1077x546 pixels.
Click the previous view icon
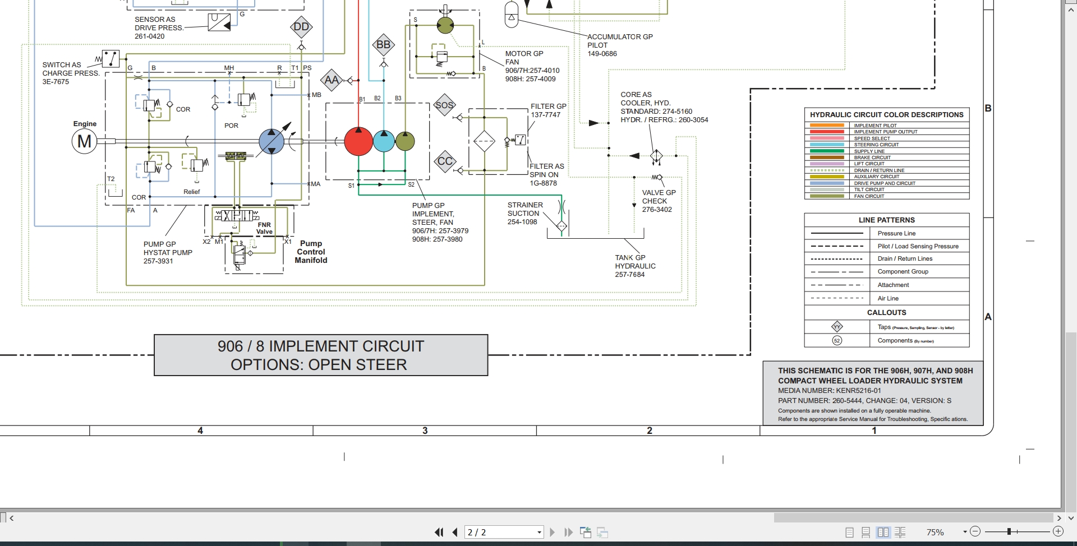click(x=586, y=532)
